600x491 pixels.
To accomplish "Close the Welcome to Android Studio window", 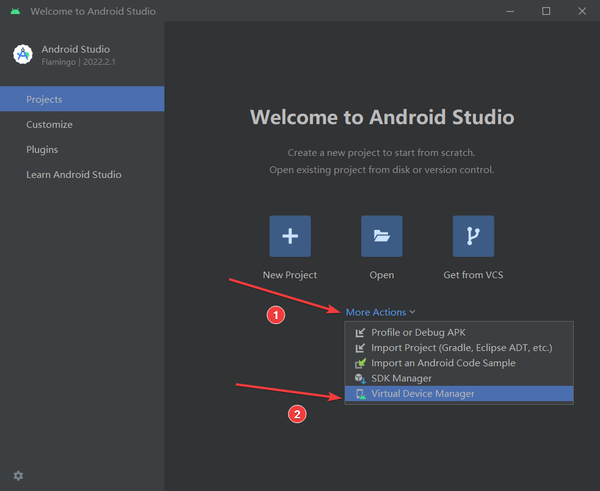I will click(x=582, y=11).
